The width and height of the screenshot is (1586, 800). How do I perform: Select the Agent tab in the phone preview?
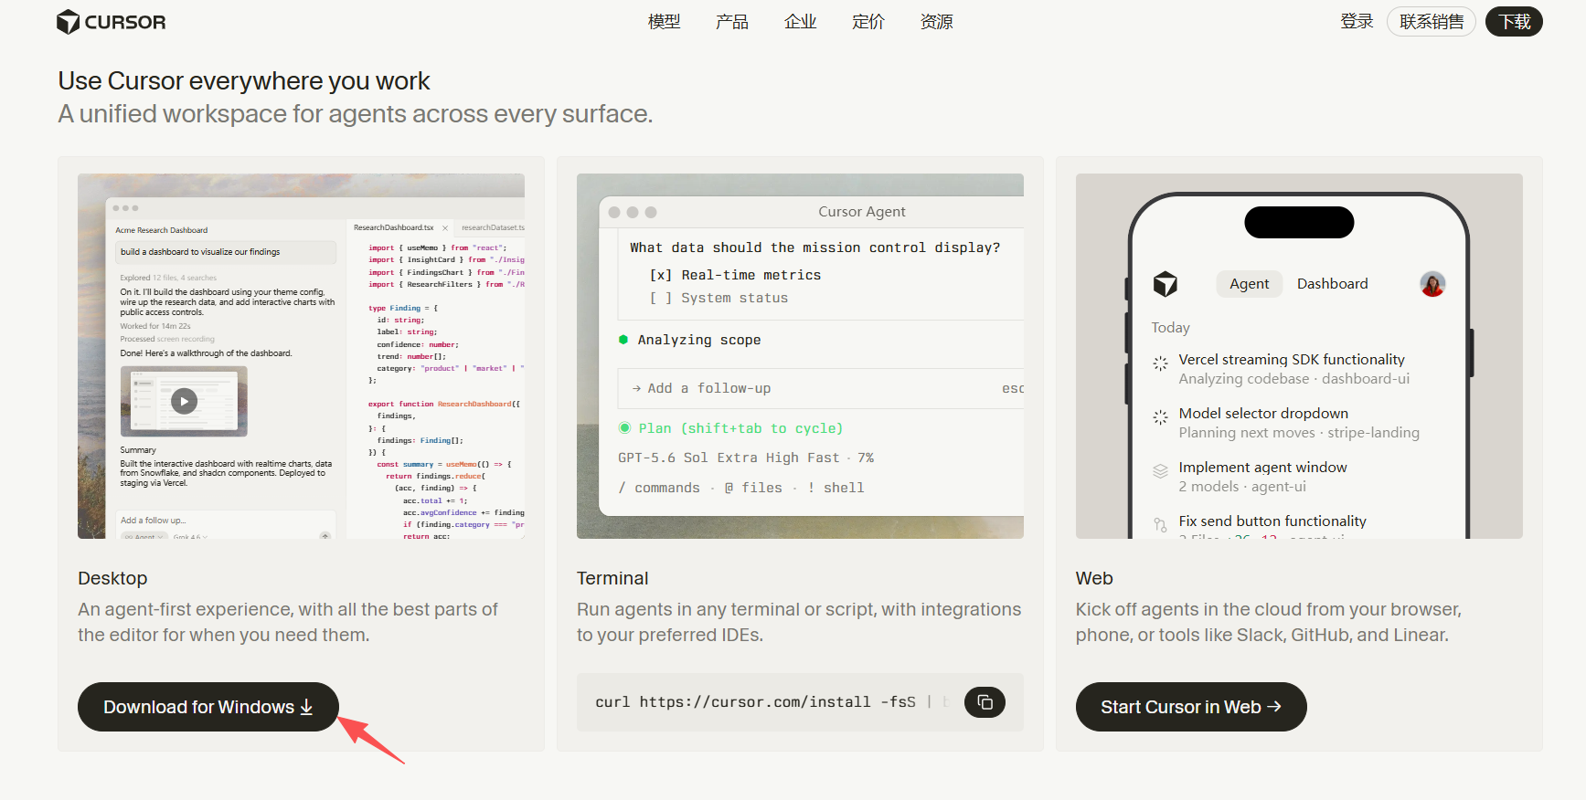(1249, 284)
